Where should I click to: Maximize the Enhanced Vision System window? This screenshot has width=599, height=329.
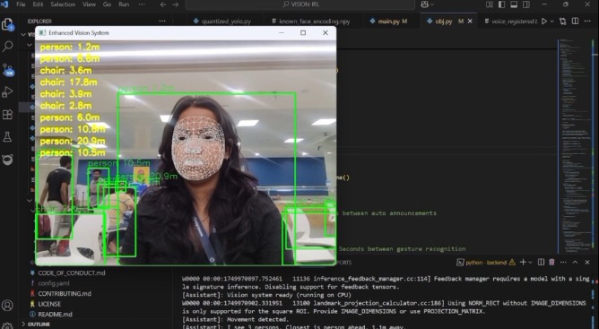[303, 33]
